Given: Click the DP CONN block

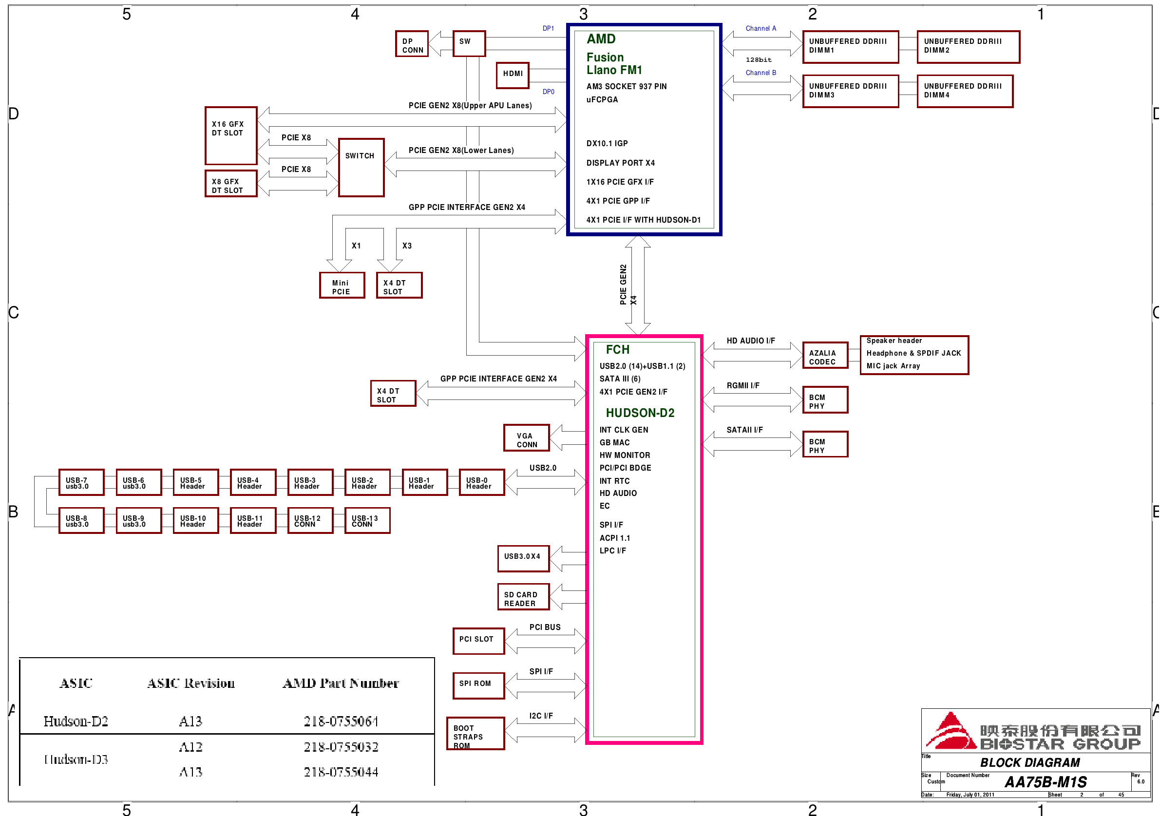Looking at the screenshot, I should click(412, 44).
